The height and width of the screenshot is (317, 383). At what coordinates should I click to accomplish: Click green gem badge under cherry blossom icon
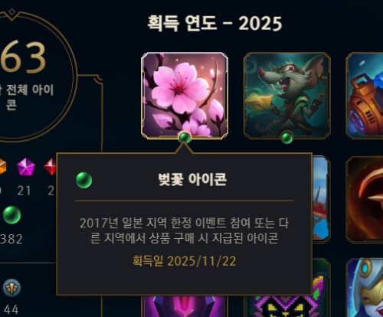pyautogui.click(x=185, y=138)
